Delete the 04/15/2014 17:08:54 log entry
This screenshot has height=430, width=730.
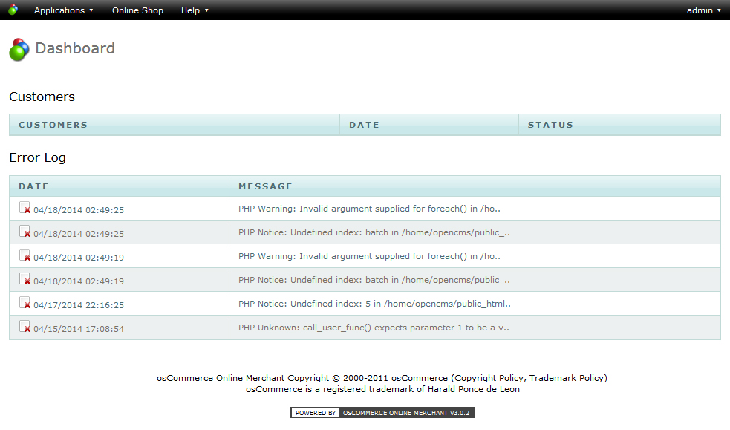click(x=25, y=327)
